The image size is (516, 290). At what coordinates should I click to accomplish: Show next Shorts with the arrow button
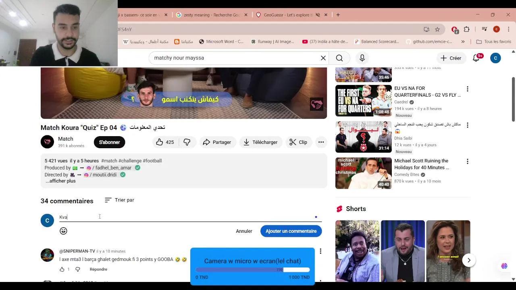(469, 260)
